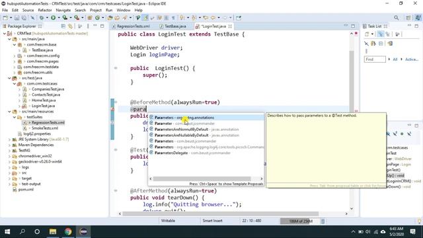Collapse the com.crm.testcases package
This screenshot has height=238, width=423.
[x=15, y=84]
